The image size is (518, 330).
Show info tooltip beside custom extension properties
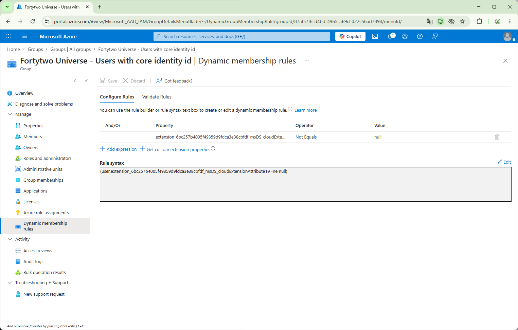pos(213,148)
